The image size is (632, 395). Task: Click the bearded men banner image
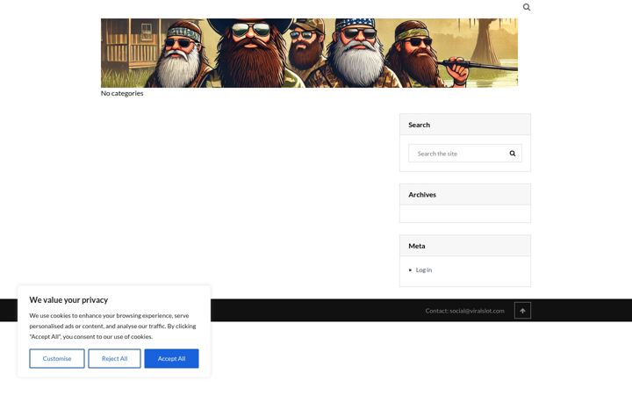click(x=309, y=53)
